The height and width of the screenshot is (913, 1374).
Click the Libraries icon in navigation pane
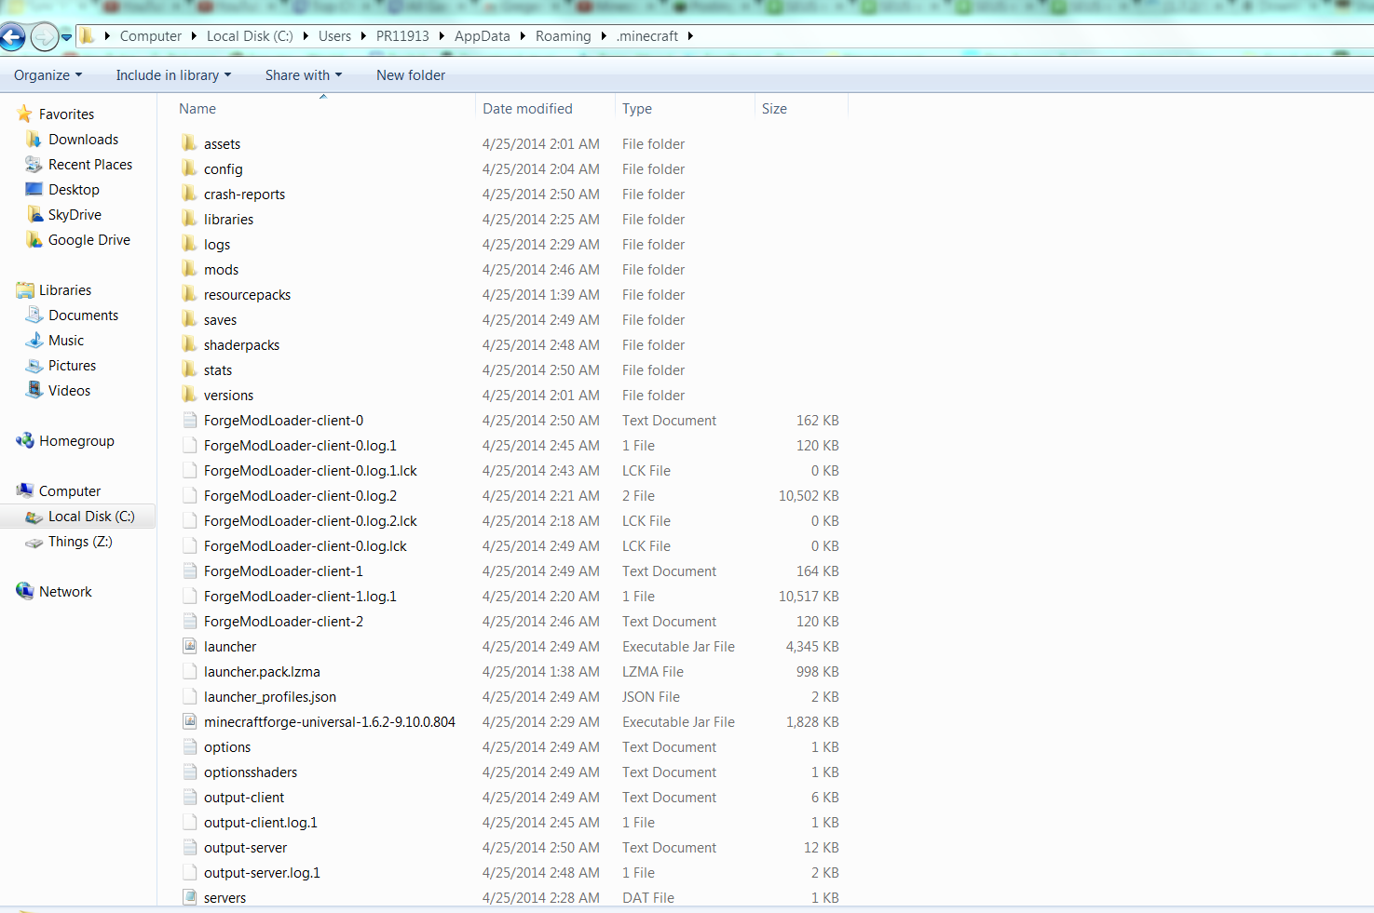point(25,290)
